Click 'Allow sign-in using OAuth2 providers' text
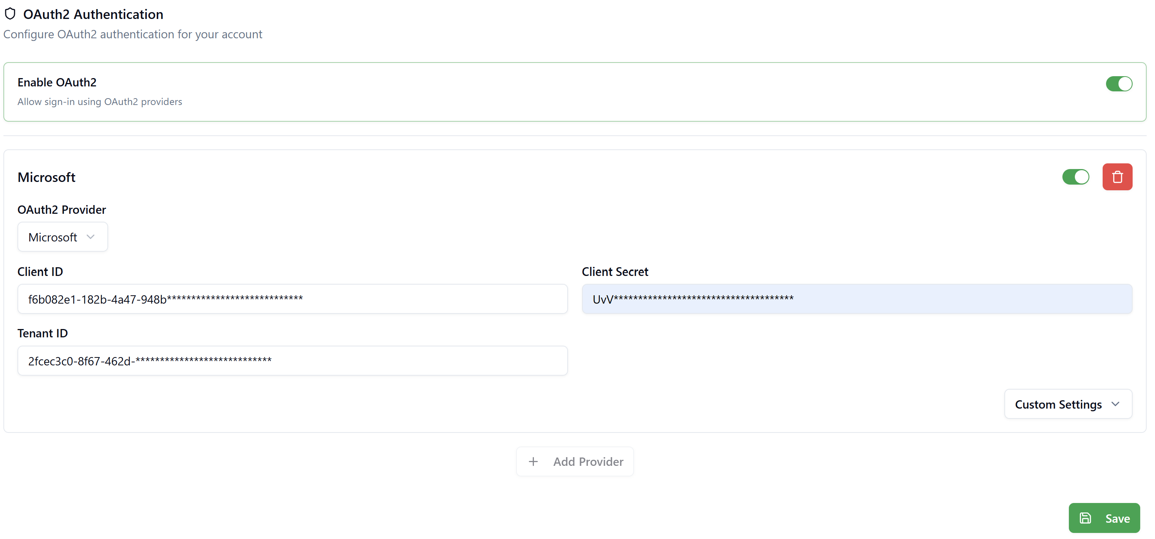This screenshot has width=1155, height=539. pyautogui.click(x=99, y=102)
